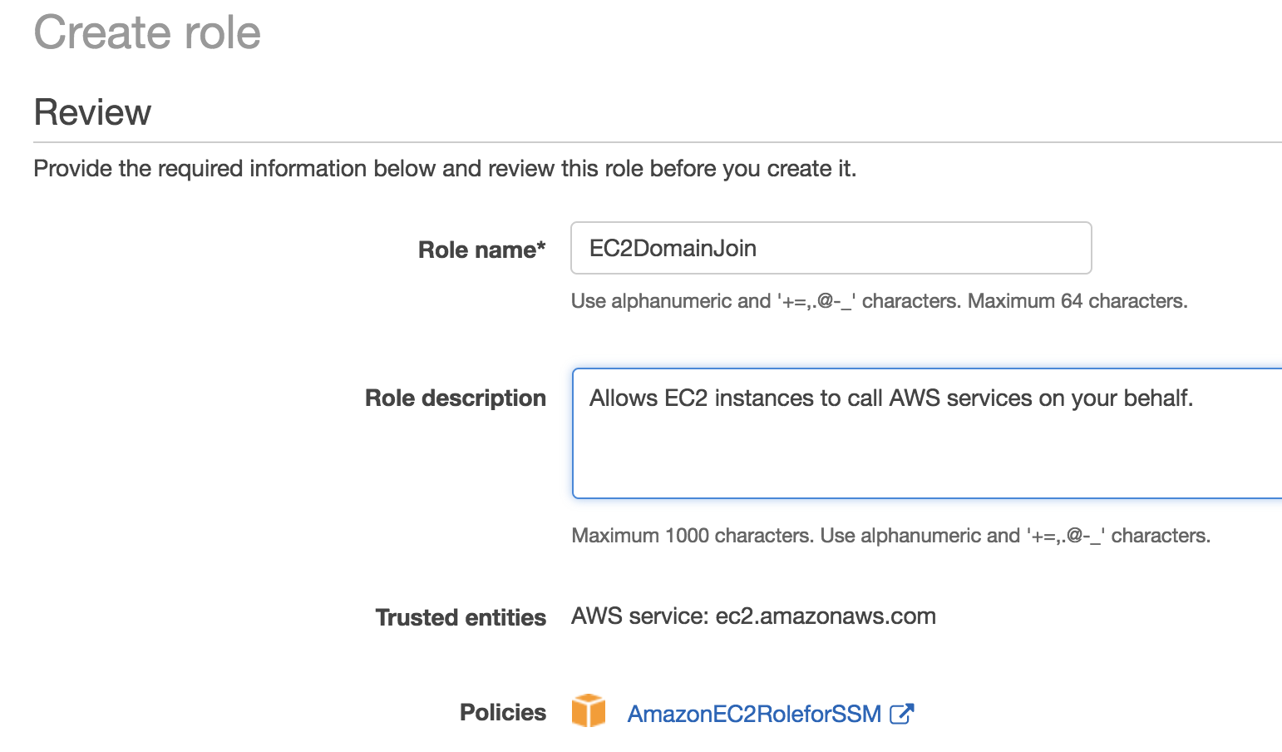Click the "AWS service: ec2.amazonaws.com" trusted entity value

coord(753,616)
